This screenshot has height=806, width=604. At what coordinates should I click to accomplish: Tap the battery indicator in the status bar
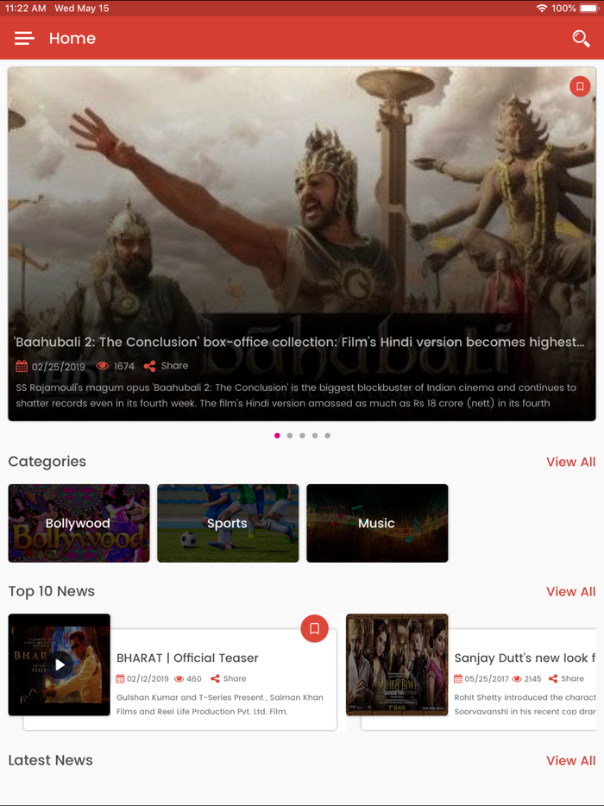[589, 9]
